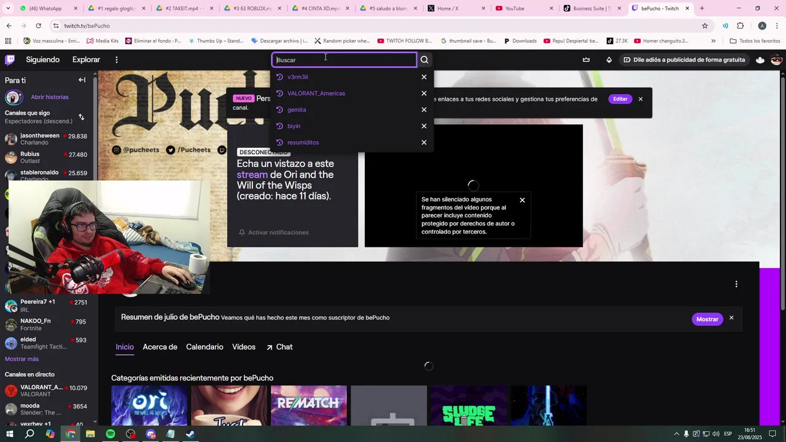
Task: Dismiss the channel customization banner
Action: pos(640,99)
